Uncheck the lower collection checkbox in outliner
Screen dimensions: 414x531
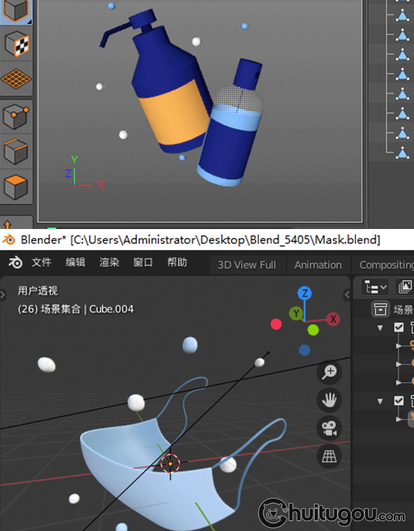pos(399,400)
